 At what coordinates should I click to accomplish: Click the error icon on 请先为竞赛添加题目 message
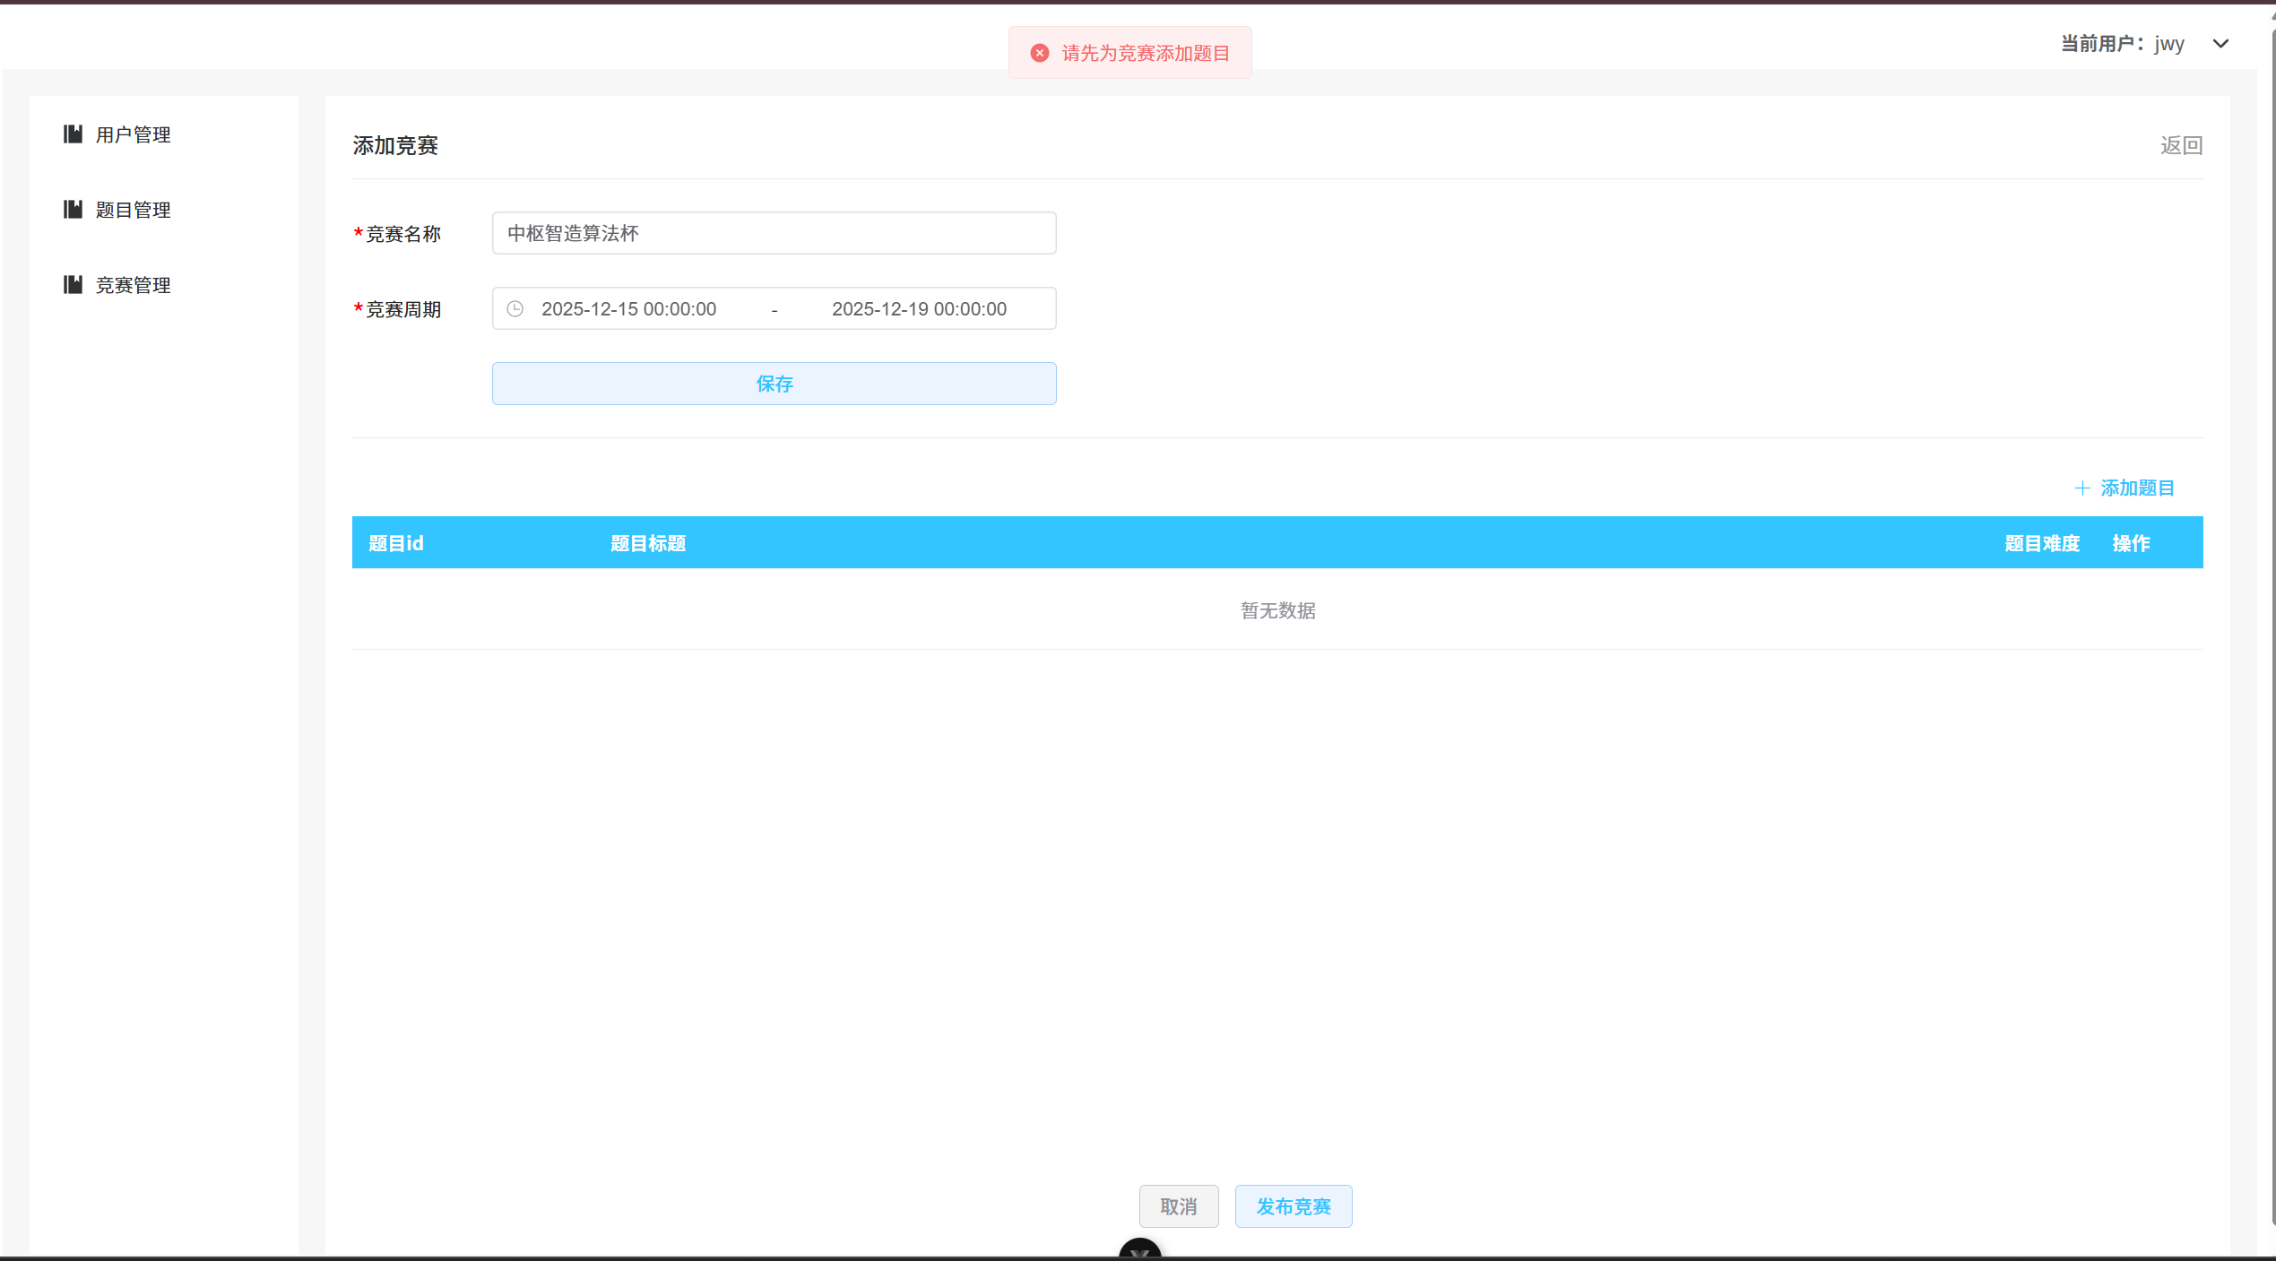coord(1039,53)
